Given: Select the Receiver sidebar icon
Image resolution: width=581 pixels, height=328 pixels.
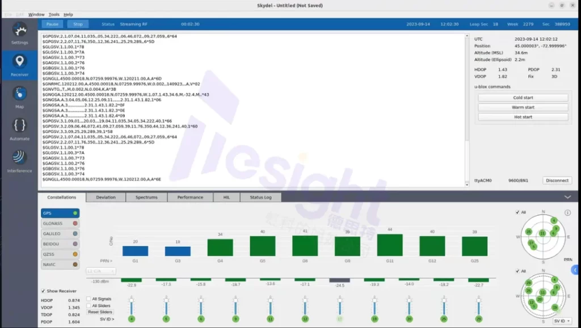Looking at the screenshot, I should pyautogui.click(x=19, y=64).
